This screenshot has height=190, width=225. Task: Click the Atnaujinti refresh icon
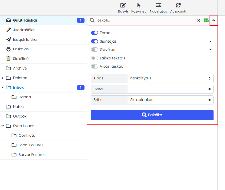[x=178, y=5]
